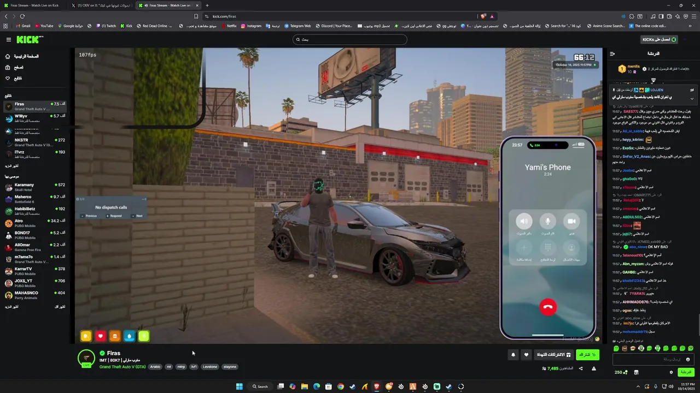Toggle the follow heart button
Image resolution: width=700 pixels, height=393 pixels.
coord(526,355)
